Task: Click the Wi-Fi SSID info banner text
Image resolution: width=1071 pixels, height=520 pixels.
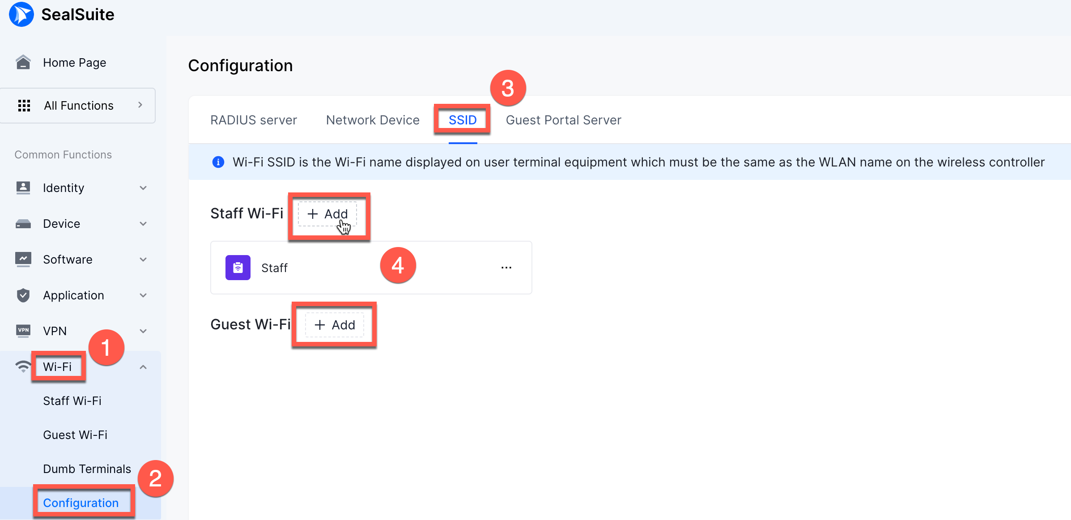Action: pos(638,162)
